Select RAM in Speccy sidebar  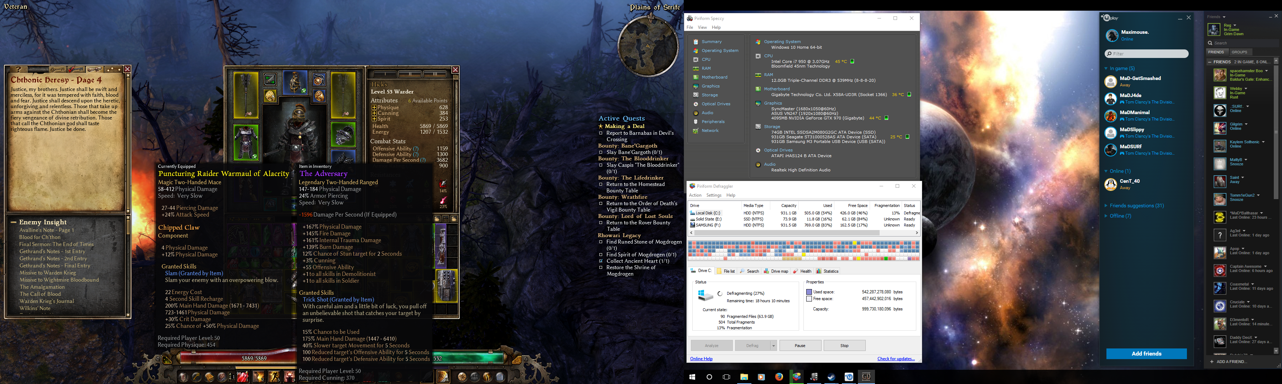[706, 69]
